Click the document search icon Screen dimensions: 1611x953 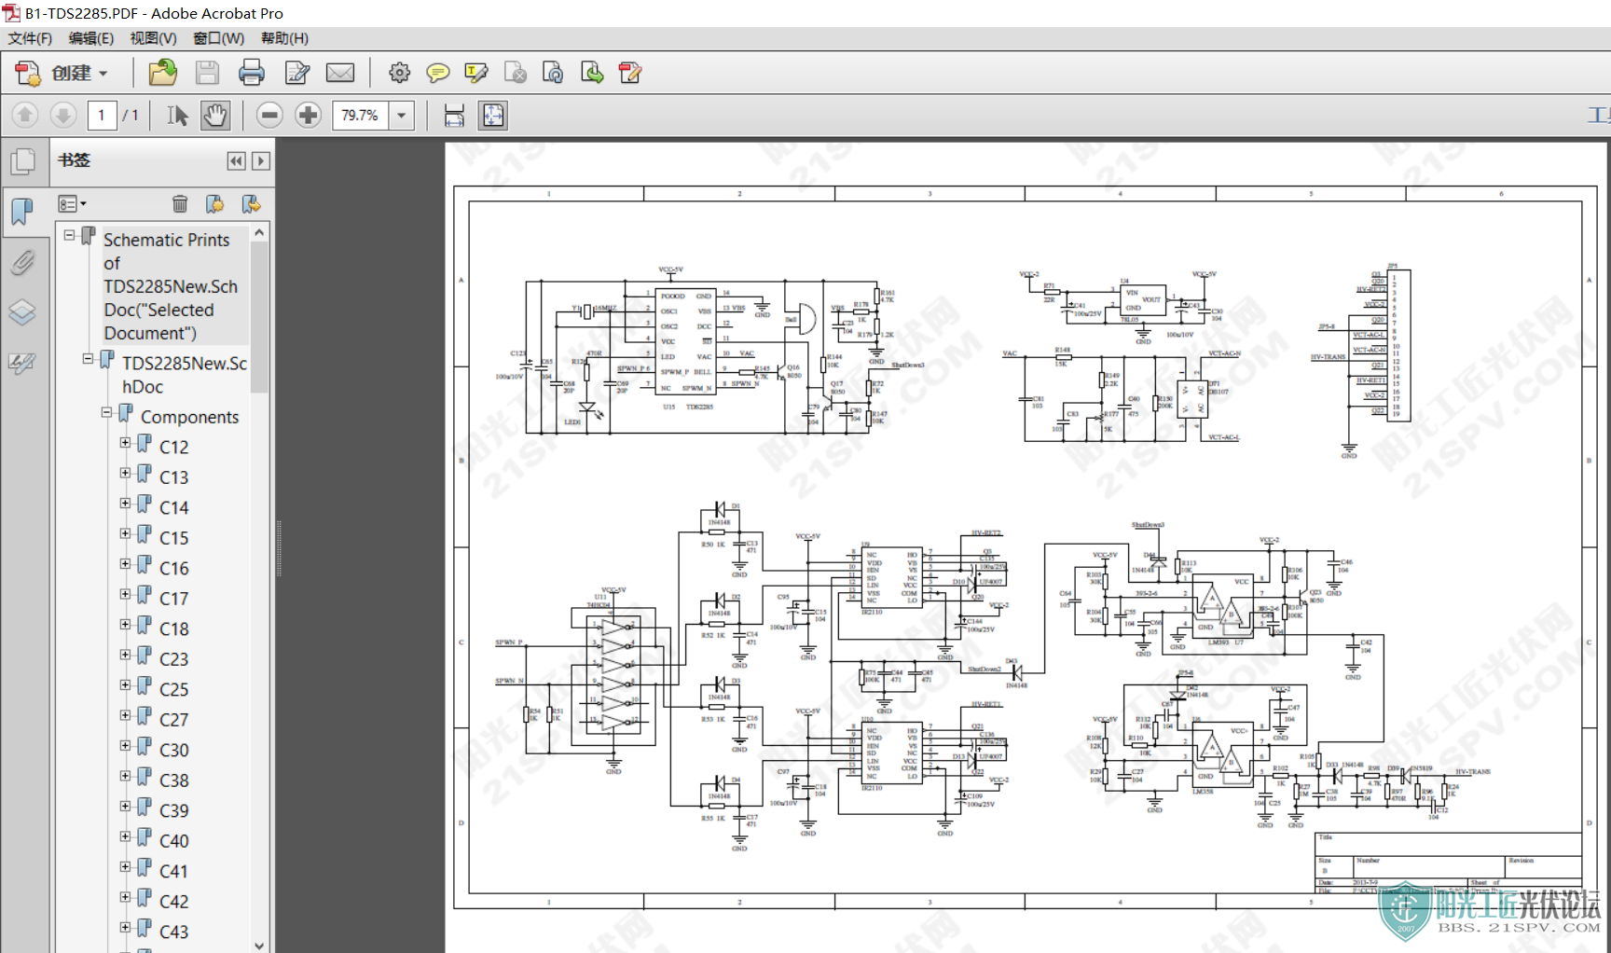click(x=553, y=73)
